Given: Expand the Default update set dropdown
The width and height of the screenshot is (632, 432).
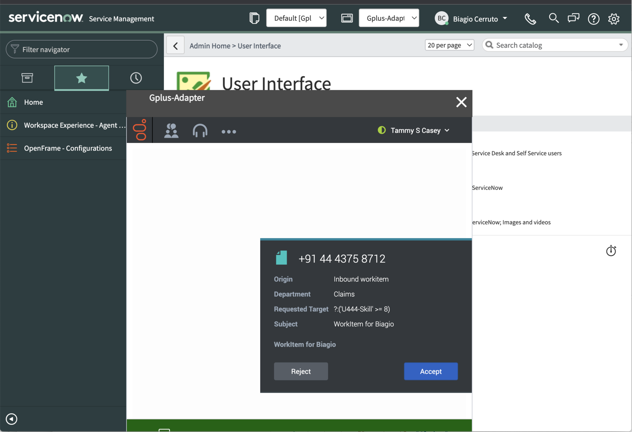Looking at the screenshot, I should [x=296, y=18].
